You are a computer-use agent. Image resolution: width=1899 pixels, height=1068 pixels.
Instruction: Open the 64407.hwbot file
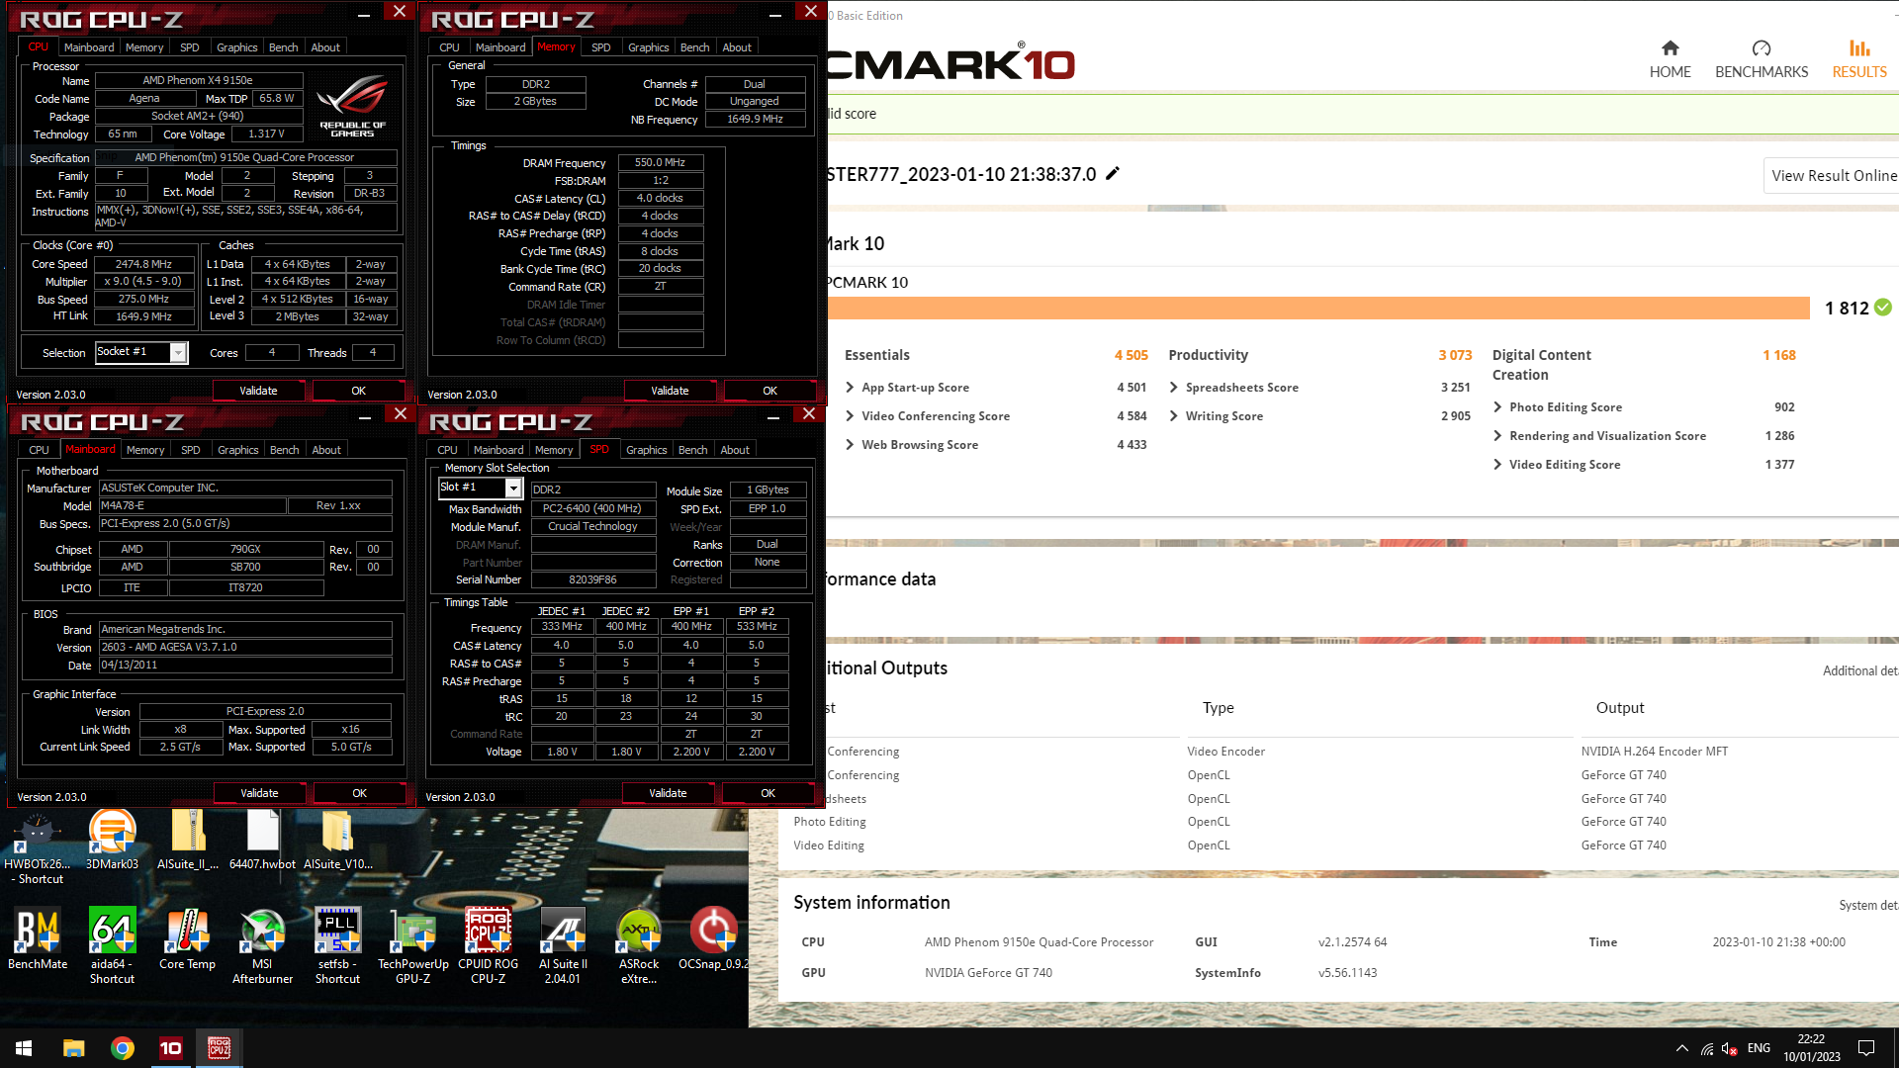pyautogui.click(x=262, y=841)
